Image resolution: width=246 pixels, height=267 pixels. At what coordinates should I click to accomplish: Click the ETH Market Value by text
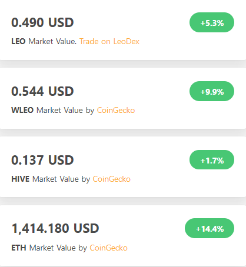pos(49,248)
